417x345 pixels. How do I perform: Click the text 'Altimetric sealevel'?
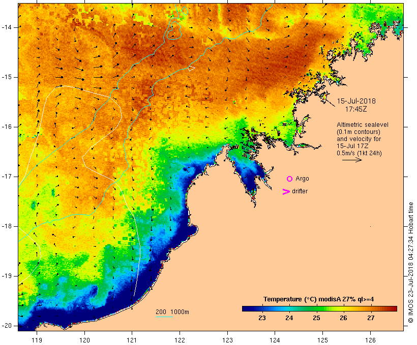click(363, 125)
